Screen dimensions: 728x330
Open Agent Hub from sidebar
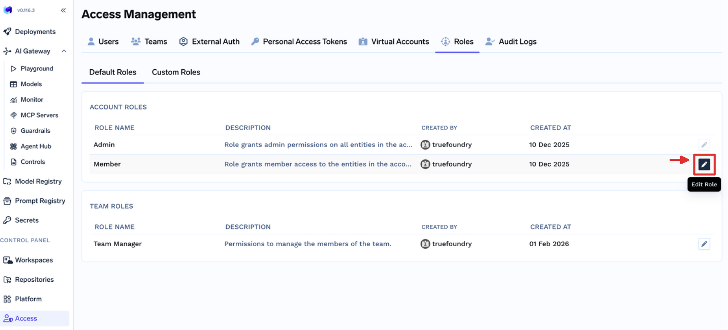[x=35, y=146]
